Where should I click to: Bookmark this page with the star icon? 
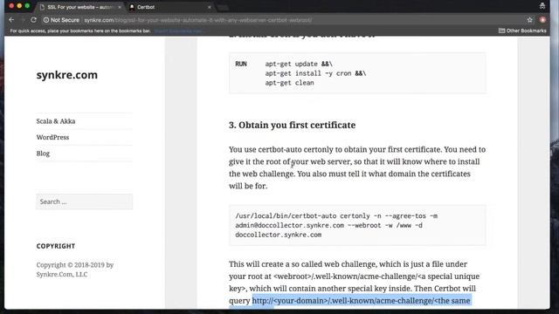(530, 20)
